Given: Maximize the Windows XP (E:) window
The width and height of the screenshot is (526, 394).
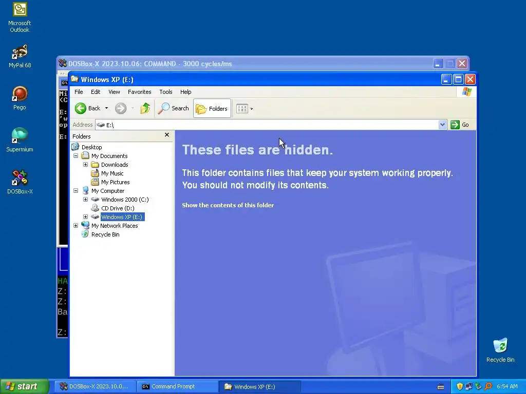Looking at the screenshot, I should pyautogui.click(x=458, y=80).
